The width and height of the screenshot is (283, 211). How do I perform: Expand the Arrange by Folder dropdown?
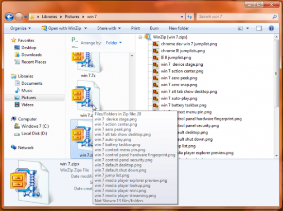tap(114, 43)
